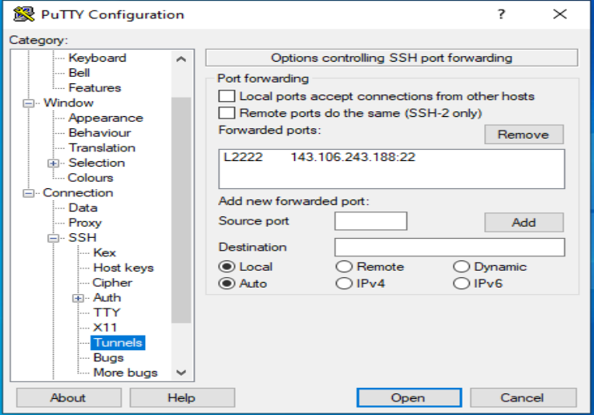This screenshot has width=594, height=415.
Task: Select forwarded port L2222 143.106.243.188:22
Action: [391, 157]
